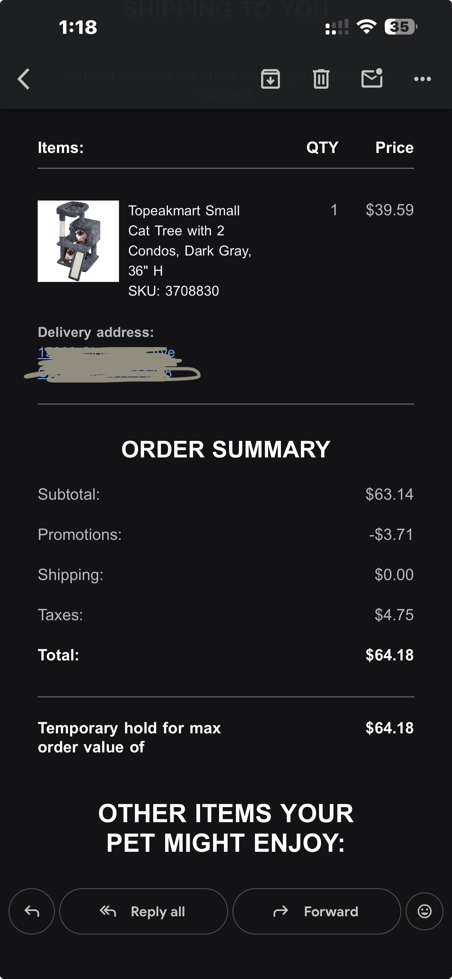Mark email as unread with envelope icon

tap(372, 78)
